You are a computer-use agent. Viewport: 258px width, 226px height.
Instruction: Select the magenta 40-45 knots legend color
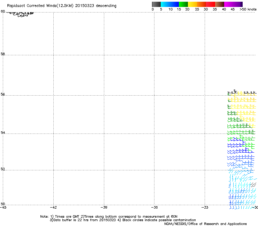[x=229, y=4]
